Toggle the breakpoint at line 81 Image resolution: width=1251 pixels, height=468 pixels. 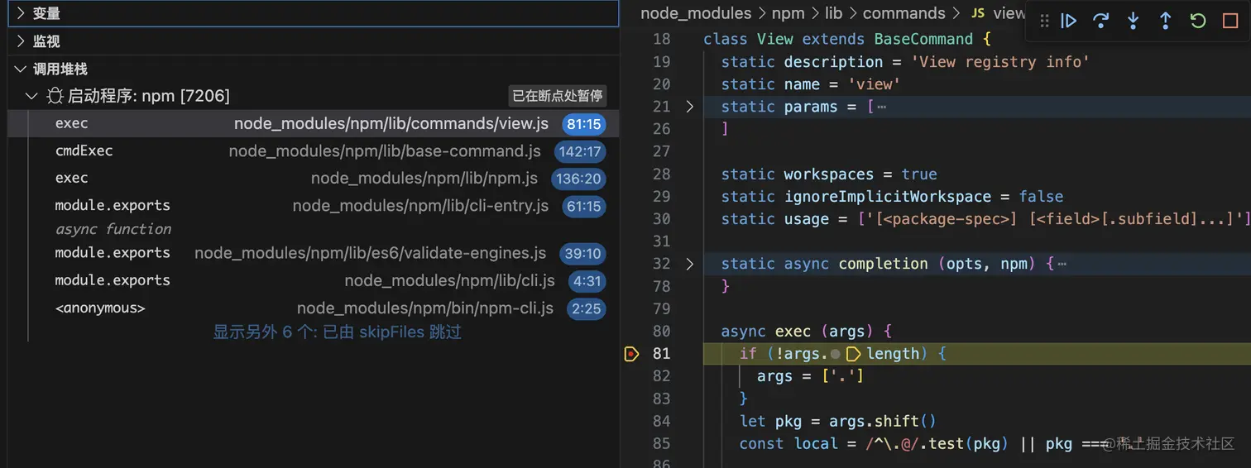click(x=631, y=354)
